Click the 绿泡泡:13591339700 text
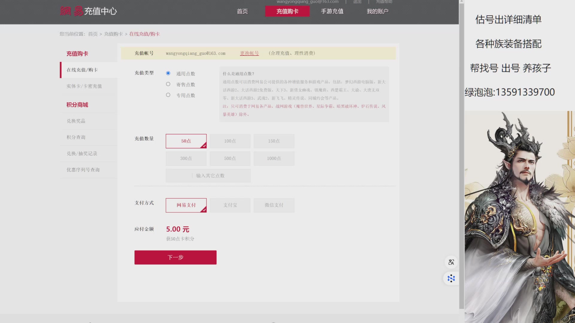Image resolution: width=575 pixels, height=323 pixels. tap(510, 92)
